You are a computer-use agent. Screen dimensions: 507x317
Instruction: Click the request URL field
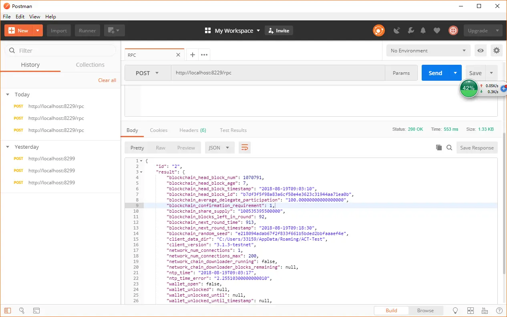coord(278,73)
